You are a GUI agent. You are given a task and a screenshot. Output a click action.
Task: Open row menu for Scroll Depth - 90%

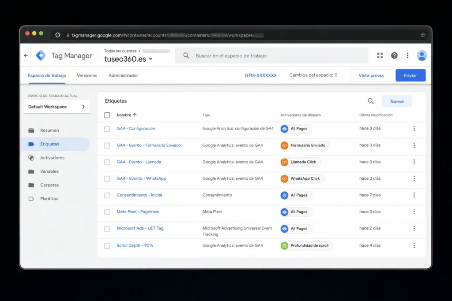pyautogui.click(x=414, y=245)
